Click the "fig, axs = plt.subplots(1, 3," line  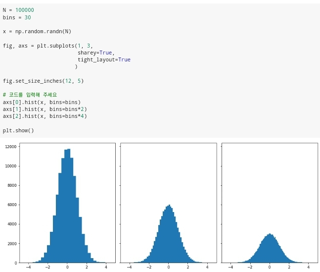(x=48, y=46)
